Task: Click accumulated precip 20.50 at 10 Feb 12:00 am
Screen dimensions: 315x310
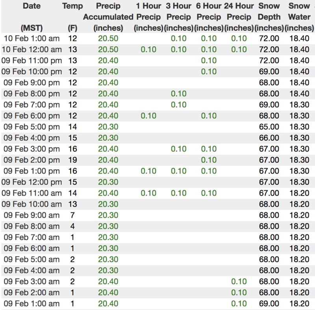Action: coord(108,49)
